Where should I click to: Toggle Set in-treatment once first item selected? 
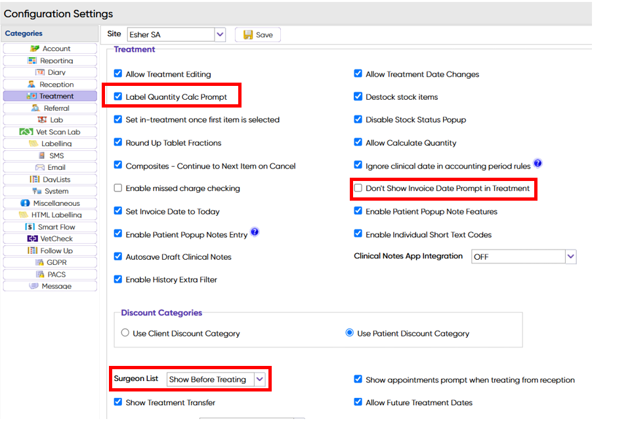click(117, 119)
